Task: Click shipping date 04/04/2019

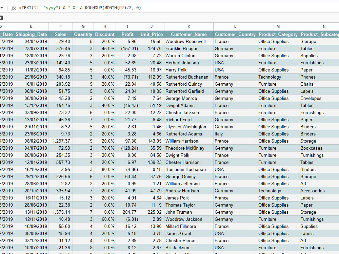Action: pos(31,41)
